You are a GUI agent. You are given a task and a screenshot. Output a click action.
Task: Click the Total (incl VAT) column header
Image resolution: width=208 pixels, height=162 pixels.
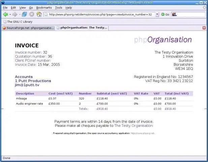pos(177,93)
